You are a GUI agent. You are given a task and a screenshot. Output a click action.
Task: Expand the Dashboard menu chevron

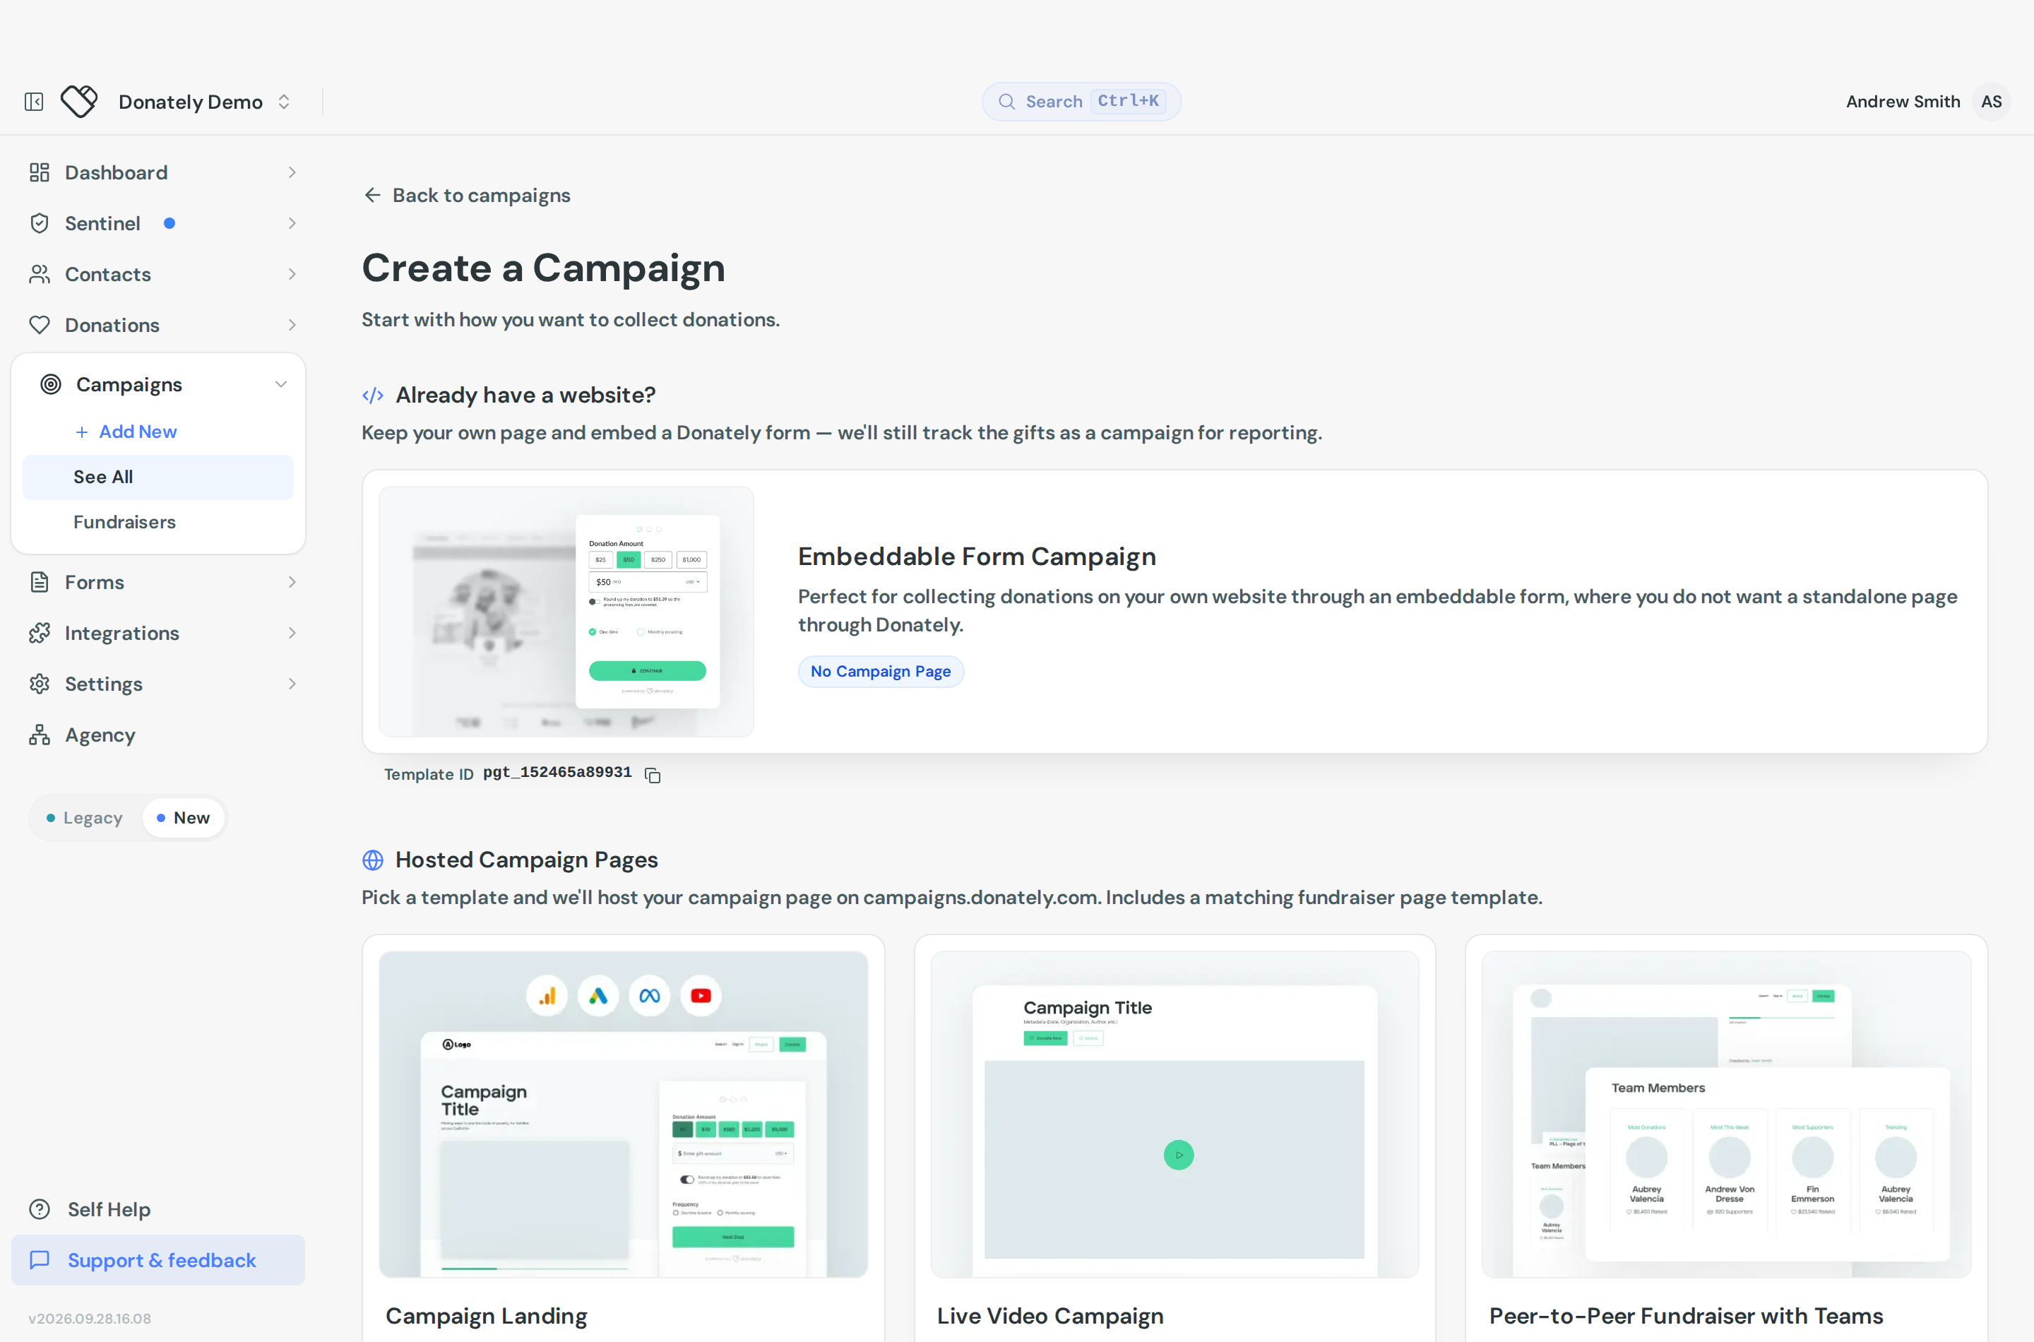[x=292, y=172]
